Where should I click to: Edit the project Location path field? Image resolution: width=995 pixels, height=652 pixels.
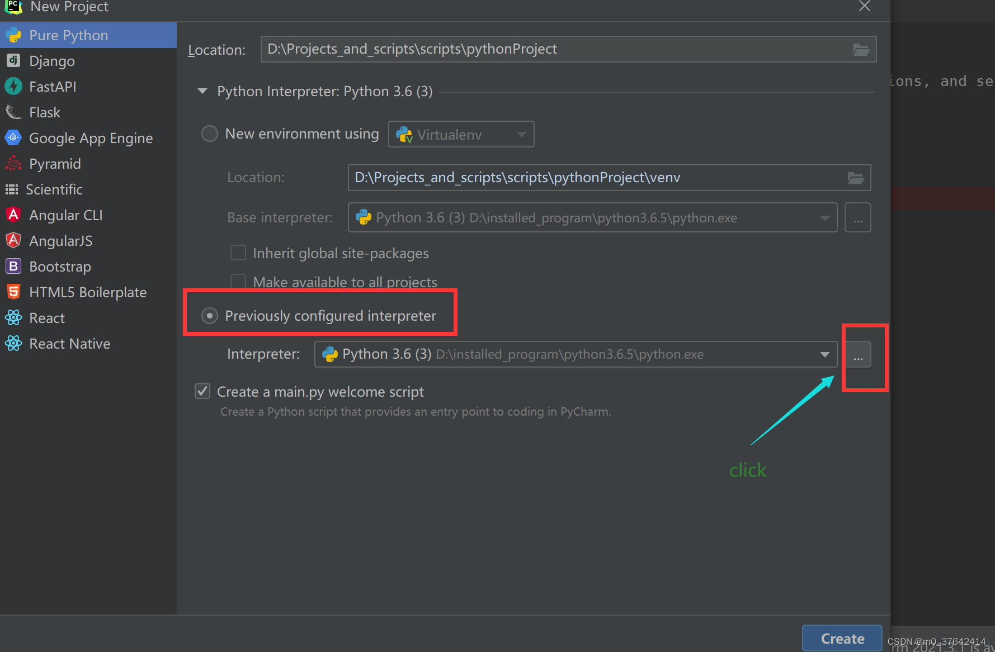point(568,49)
